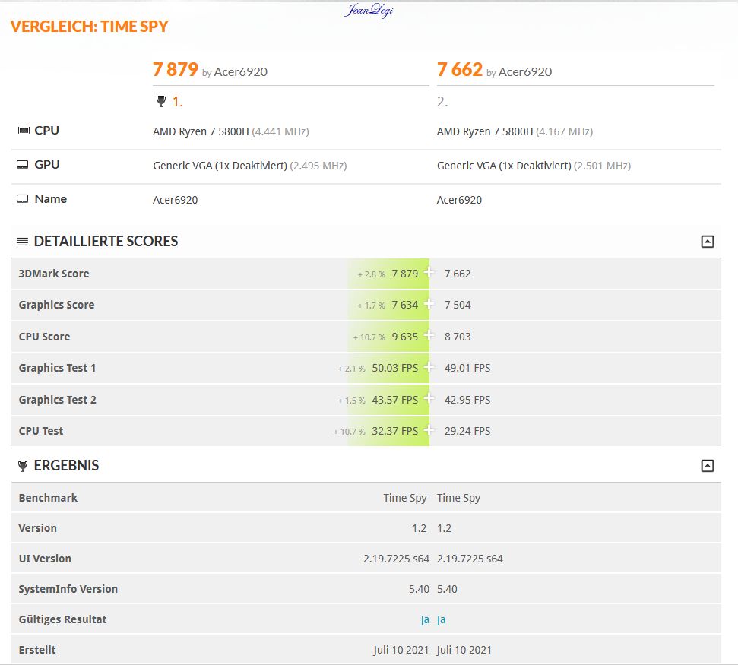Click the Graphics Score row label
This screenshot has width=738, height=665.
[x=56, y=305]
